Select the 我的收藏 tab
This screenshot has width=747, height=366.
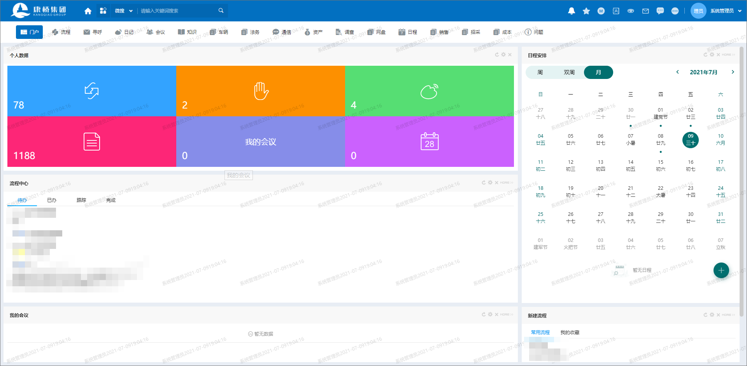(570, 333)
